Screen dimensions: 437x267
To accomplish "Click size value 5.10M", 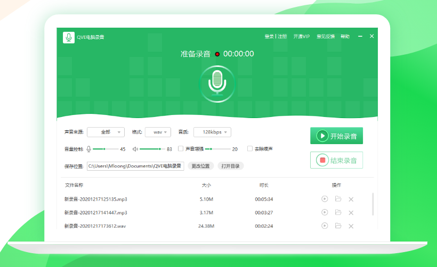I will tap(206, 199).
